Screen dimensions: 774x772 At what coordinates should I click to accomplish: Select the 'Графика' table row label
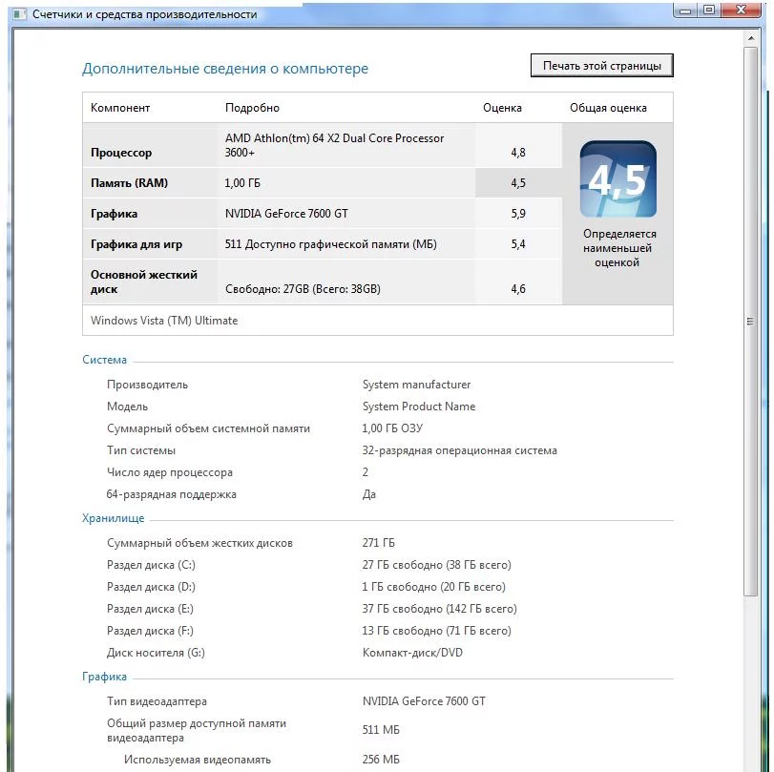114,214
